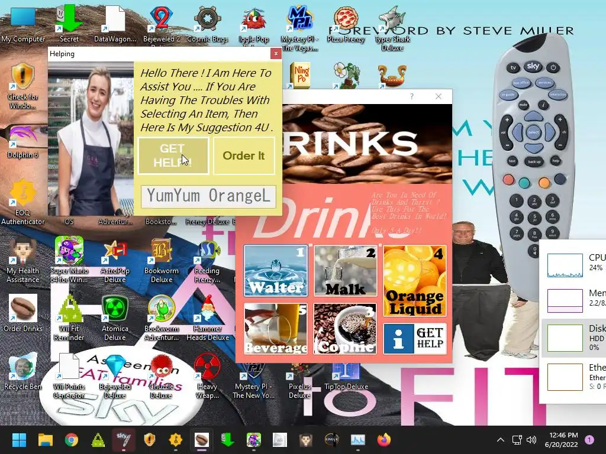The width and height of the screenshot is (606, 454).
Task: Open My Health Assistance shortcut
Action: (22, 260)
